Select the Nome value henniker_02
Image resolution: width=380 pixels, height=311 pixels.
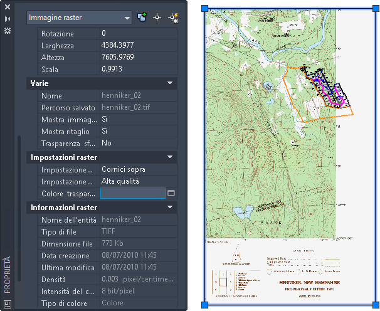click(x=139, y=95)
